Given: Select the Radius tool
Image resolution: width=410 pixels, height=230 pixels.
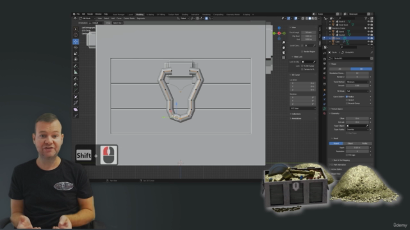Looking at the screenshot, I should (x=76, y=97).
